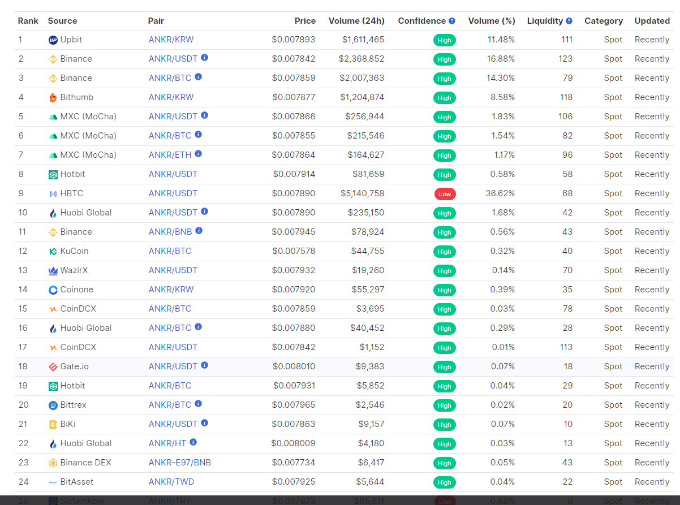Screen dimensions: 680x505
Task: Click info icon beside Binance ANKR/BTC pair
Action: (x=199, y=77)
